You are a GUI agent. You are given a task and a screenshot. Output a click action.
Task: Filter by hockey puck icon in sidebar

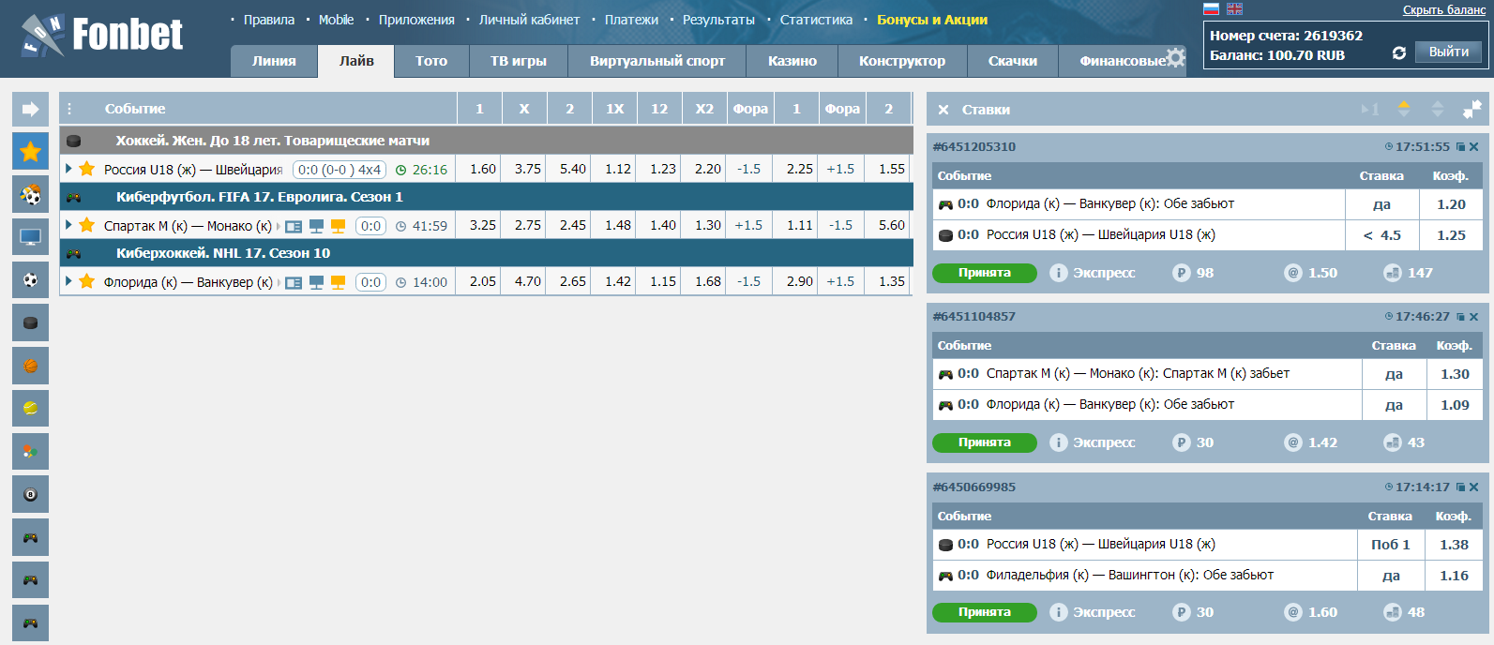coord(30,322)
